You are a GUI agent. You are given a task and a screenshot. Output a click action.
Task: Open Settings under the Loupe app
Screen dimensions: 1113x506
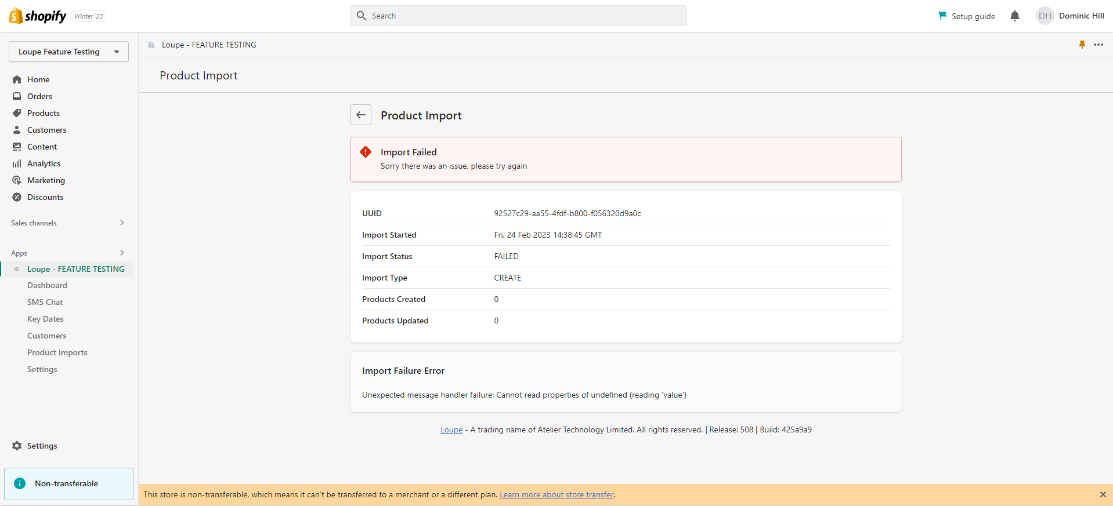click(x=42, y=369)
